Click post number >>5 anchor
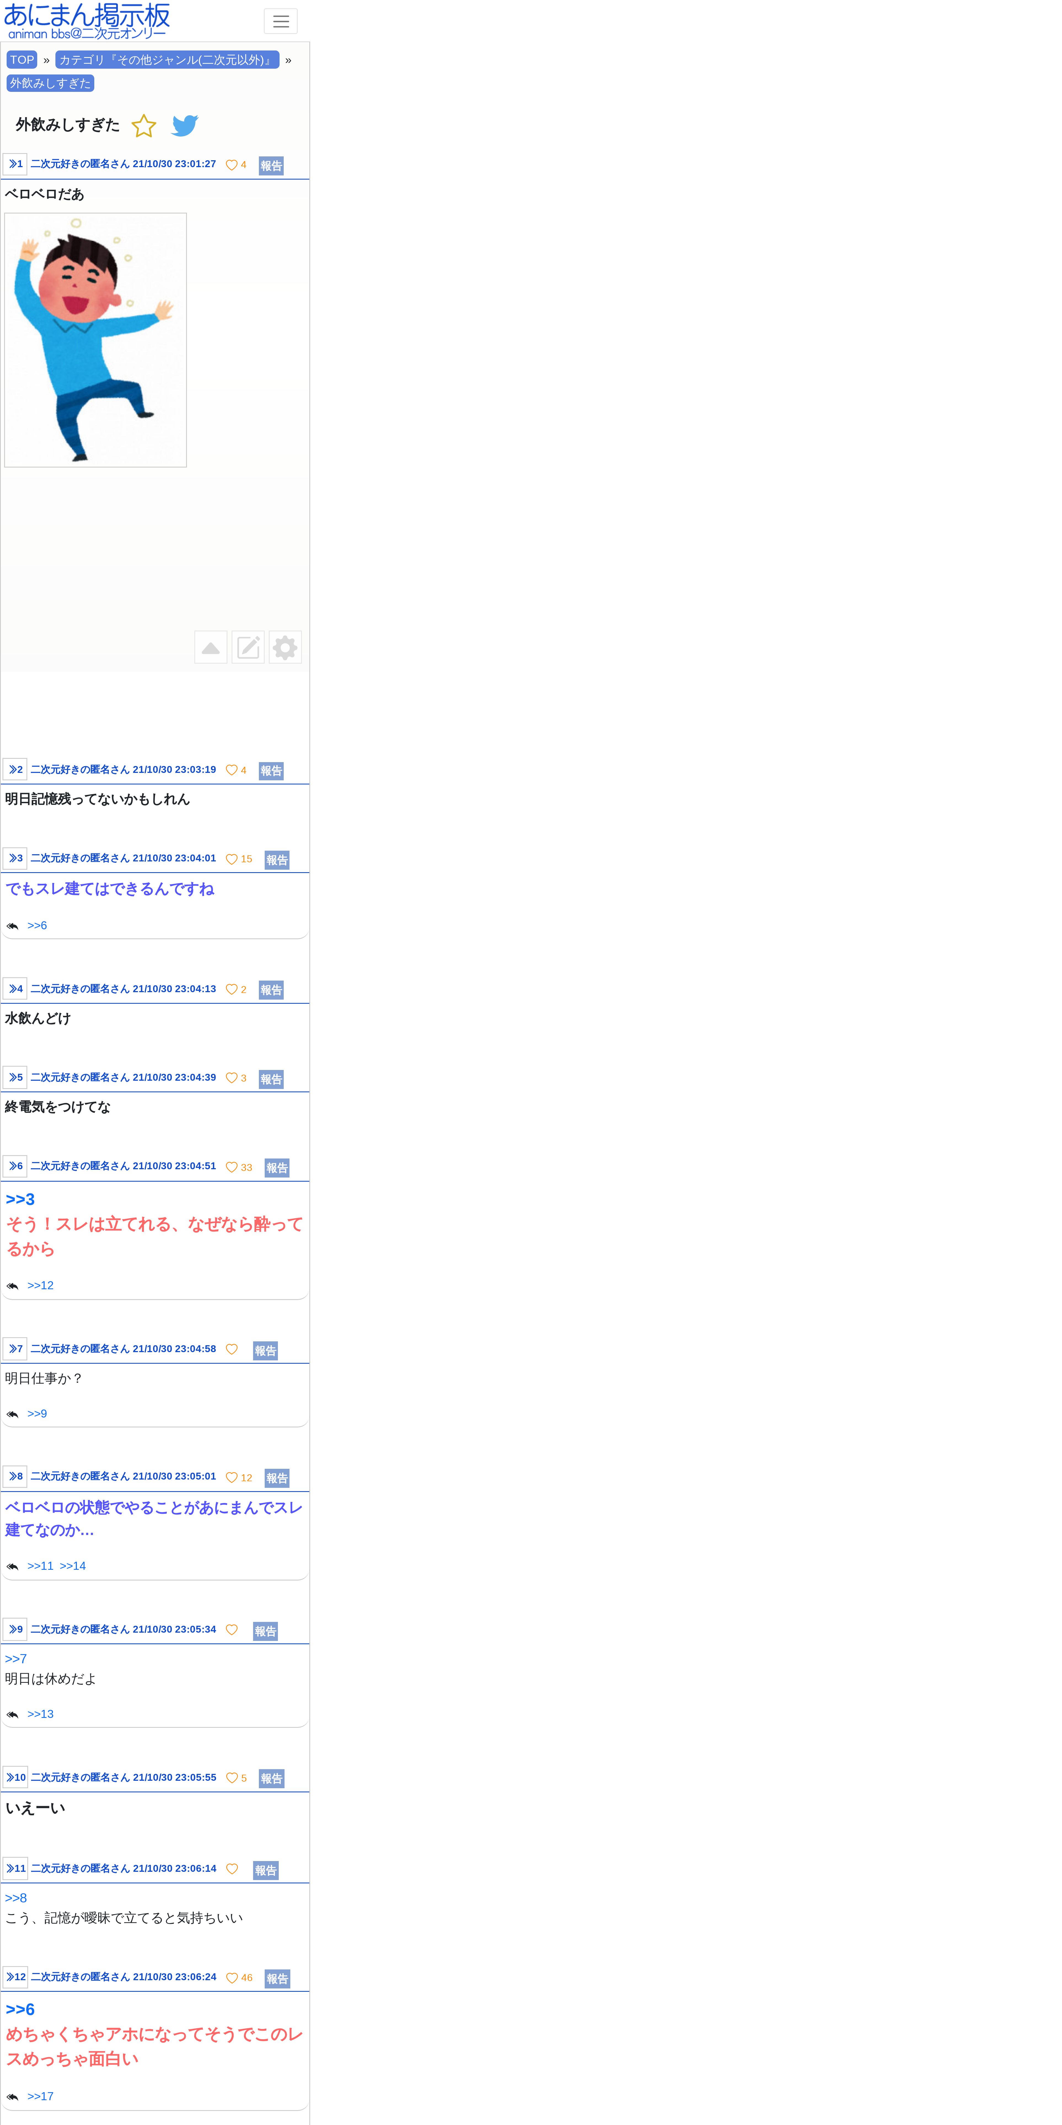 (15, 1077)
